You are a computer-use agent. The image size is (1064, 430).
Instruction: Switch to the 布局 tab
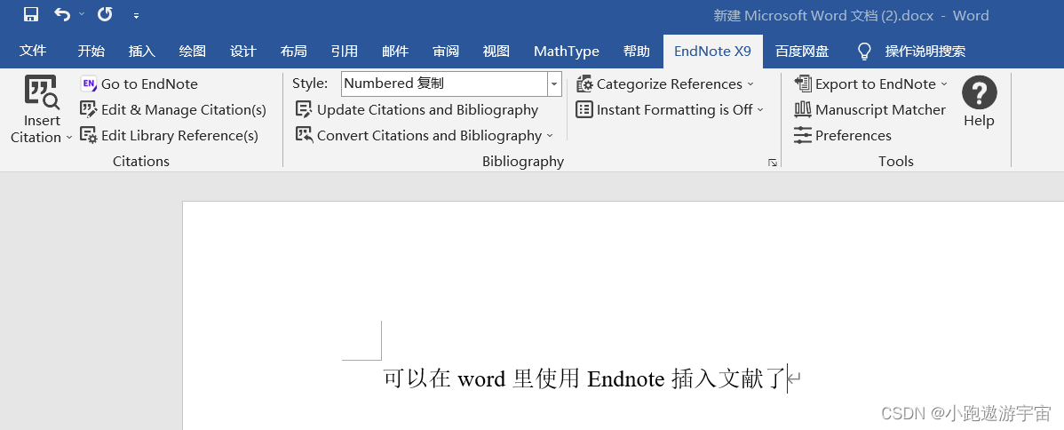293,51
